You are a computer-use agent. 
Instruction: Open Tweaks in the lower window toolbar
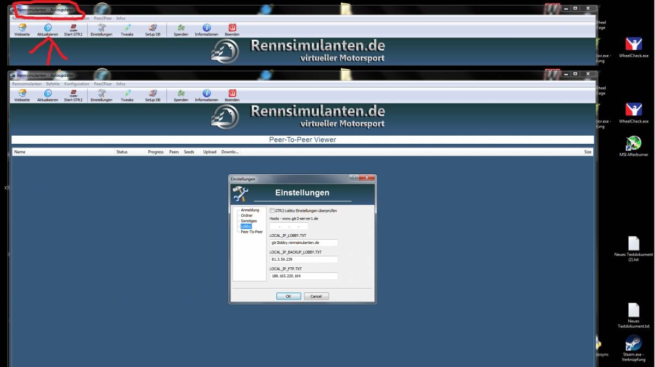pos(127,94)
